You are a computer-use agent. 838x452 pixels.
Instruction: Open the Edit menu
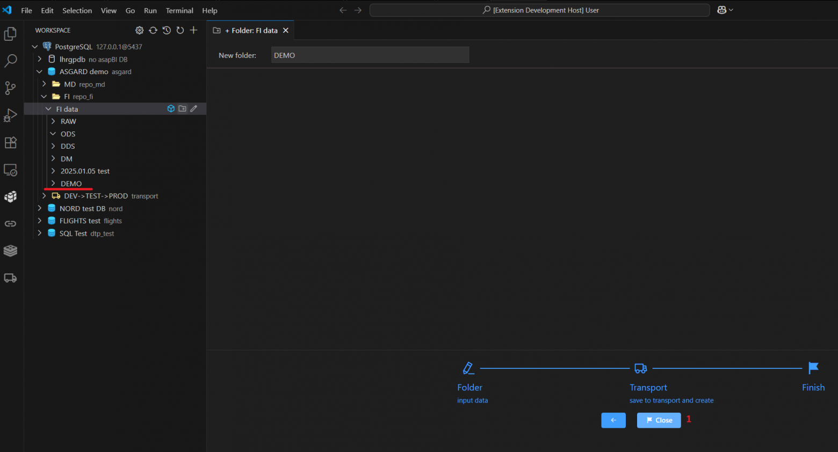point(47,10)
